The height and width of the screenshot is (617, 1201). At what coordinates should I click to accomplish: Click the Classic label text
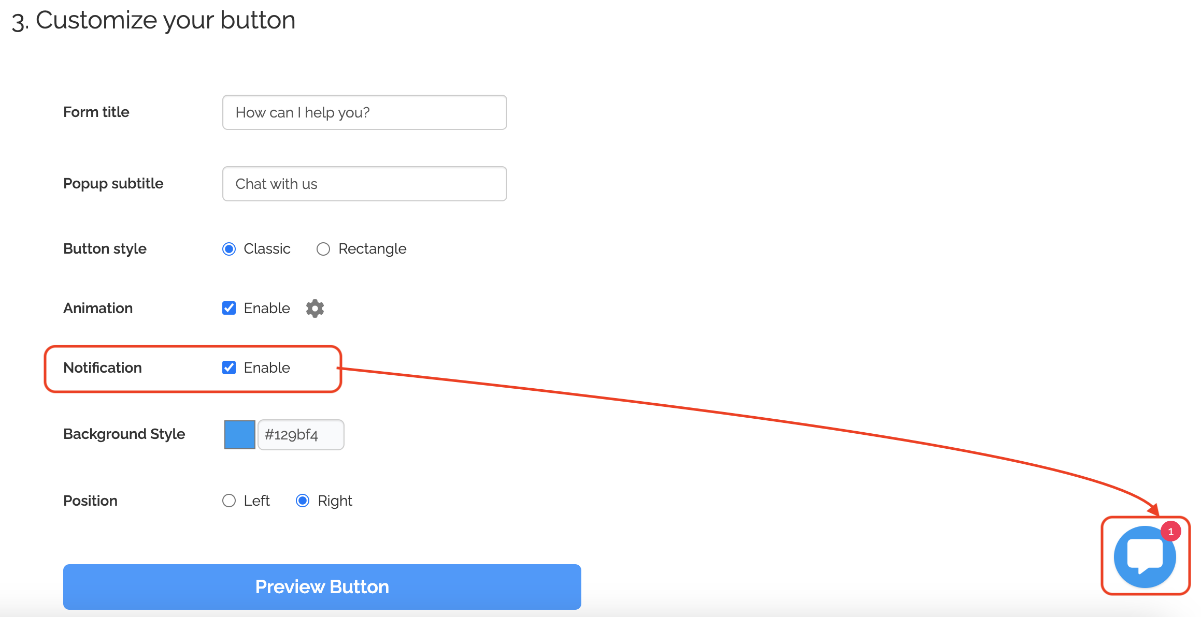267,249
